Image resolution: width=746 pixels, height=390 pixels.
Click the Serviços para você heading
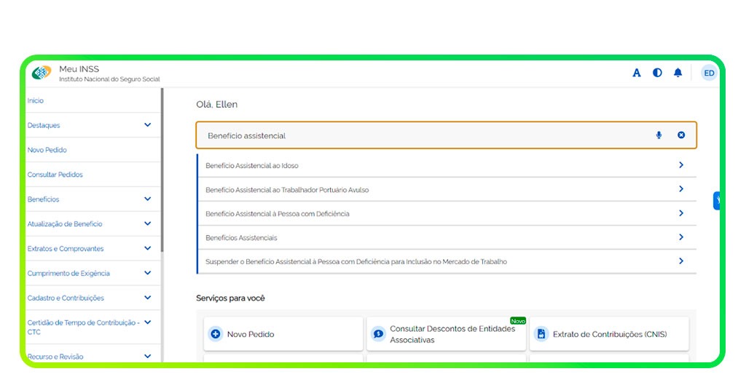[230, 298]
